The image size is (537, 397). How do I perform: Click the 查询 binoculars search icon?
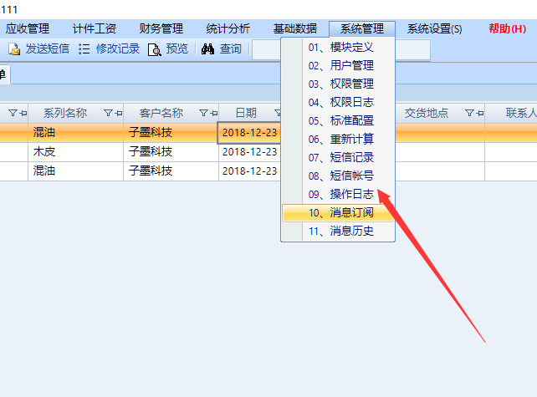click(208, 49)
